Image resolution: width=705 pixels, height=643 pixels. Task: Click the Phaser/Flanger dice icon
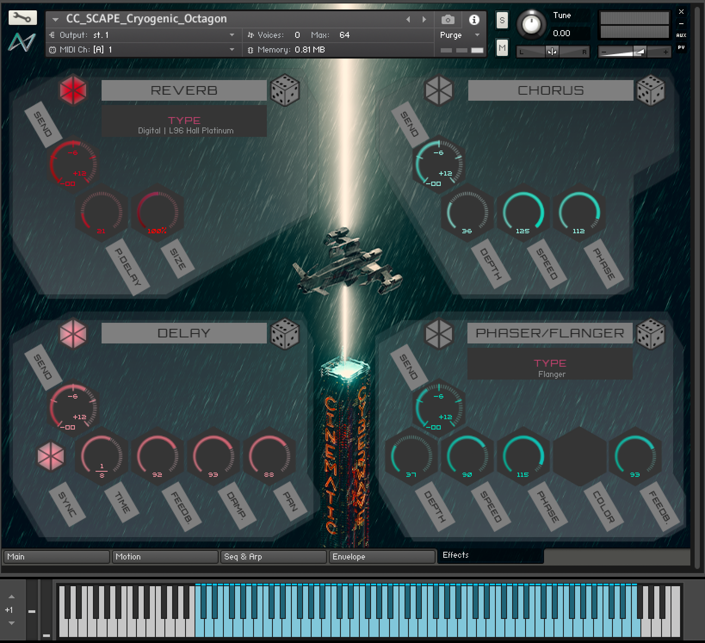(650, 333)
